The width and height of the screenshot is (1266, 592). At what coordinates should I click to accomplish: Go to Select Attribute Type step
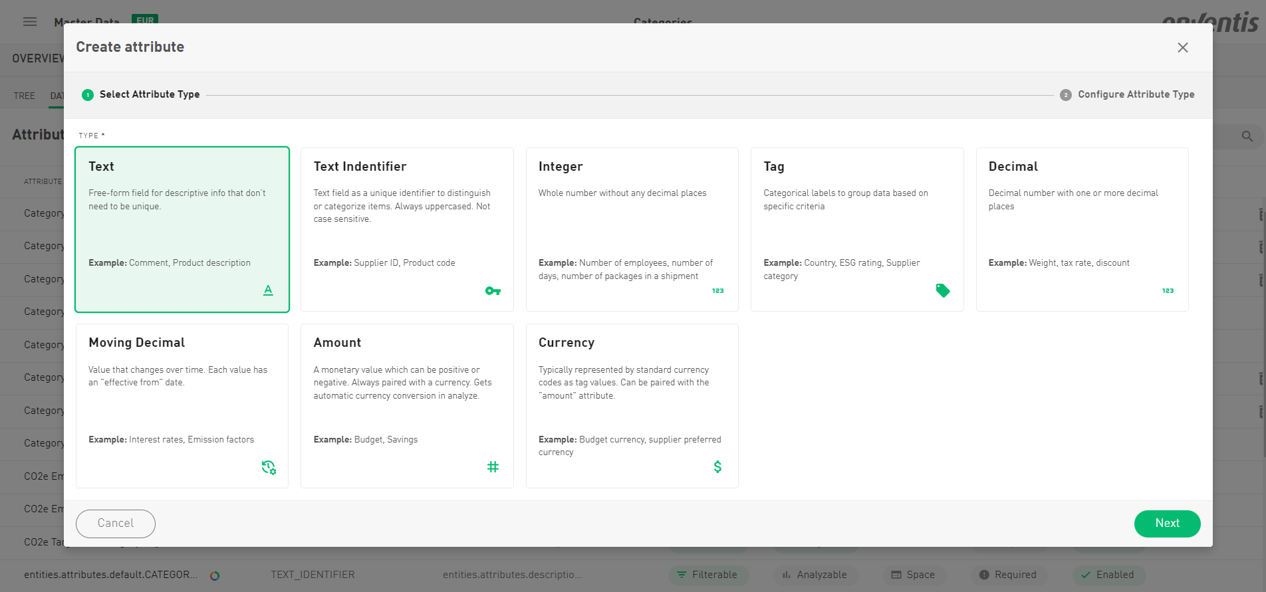149,94
